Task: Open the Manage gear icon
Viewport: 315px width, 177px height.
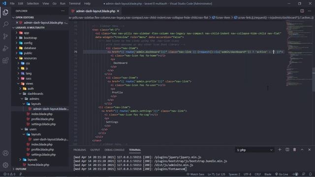Action: (5, 165)
